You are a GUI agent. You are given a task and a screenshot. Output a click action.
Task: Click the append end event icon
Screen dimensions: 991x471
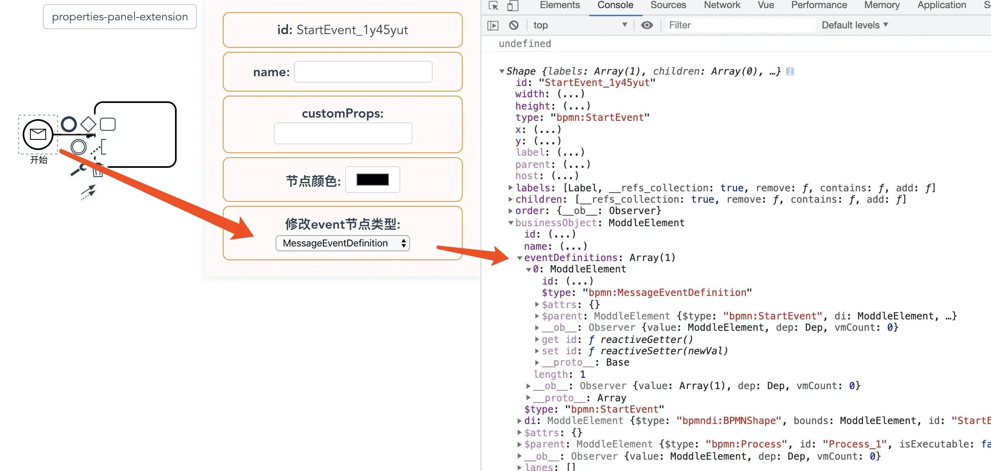point(69,124)
